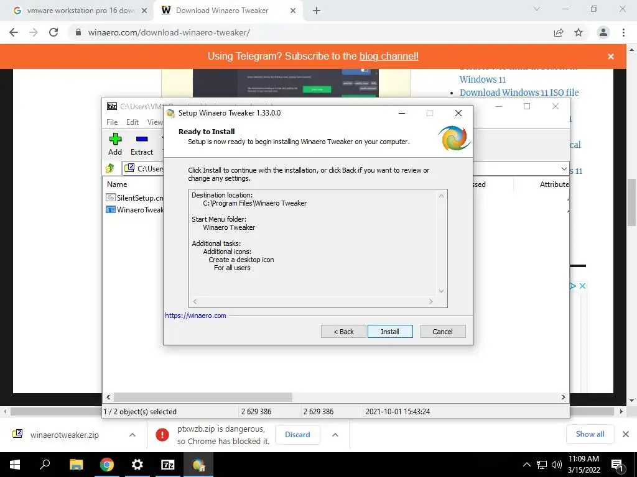Click Winaero setup icon in taskbar

[198, 465]
